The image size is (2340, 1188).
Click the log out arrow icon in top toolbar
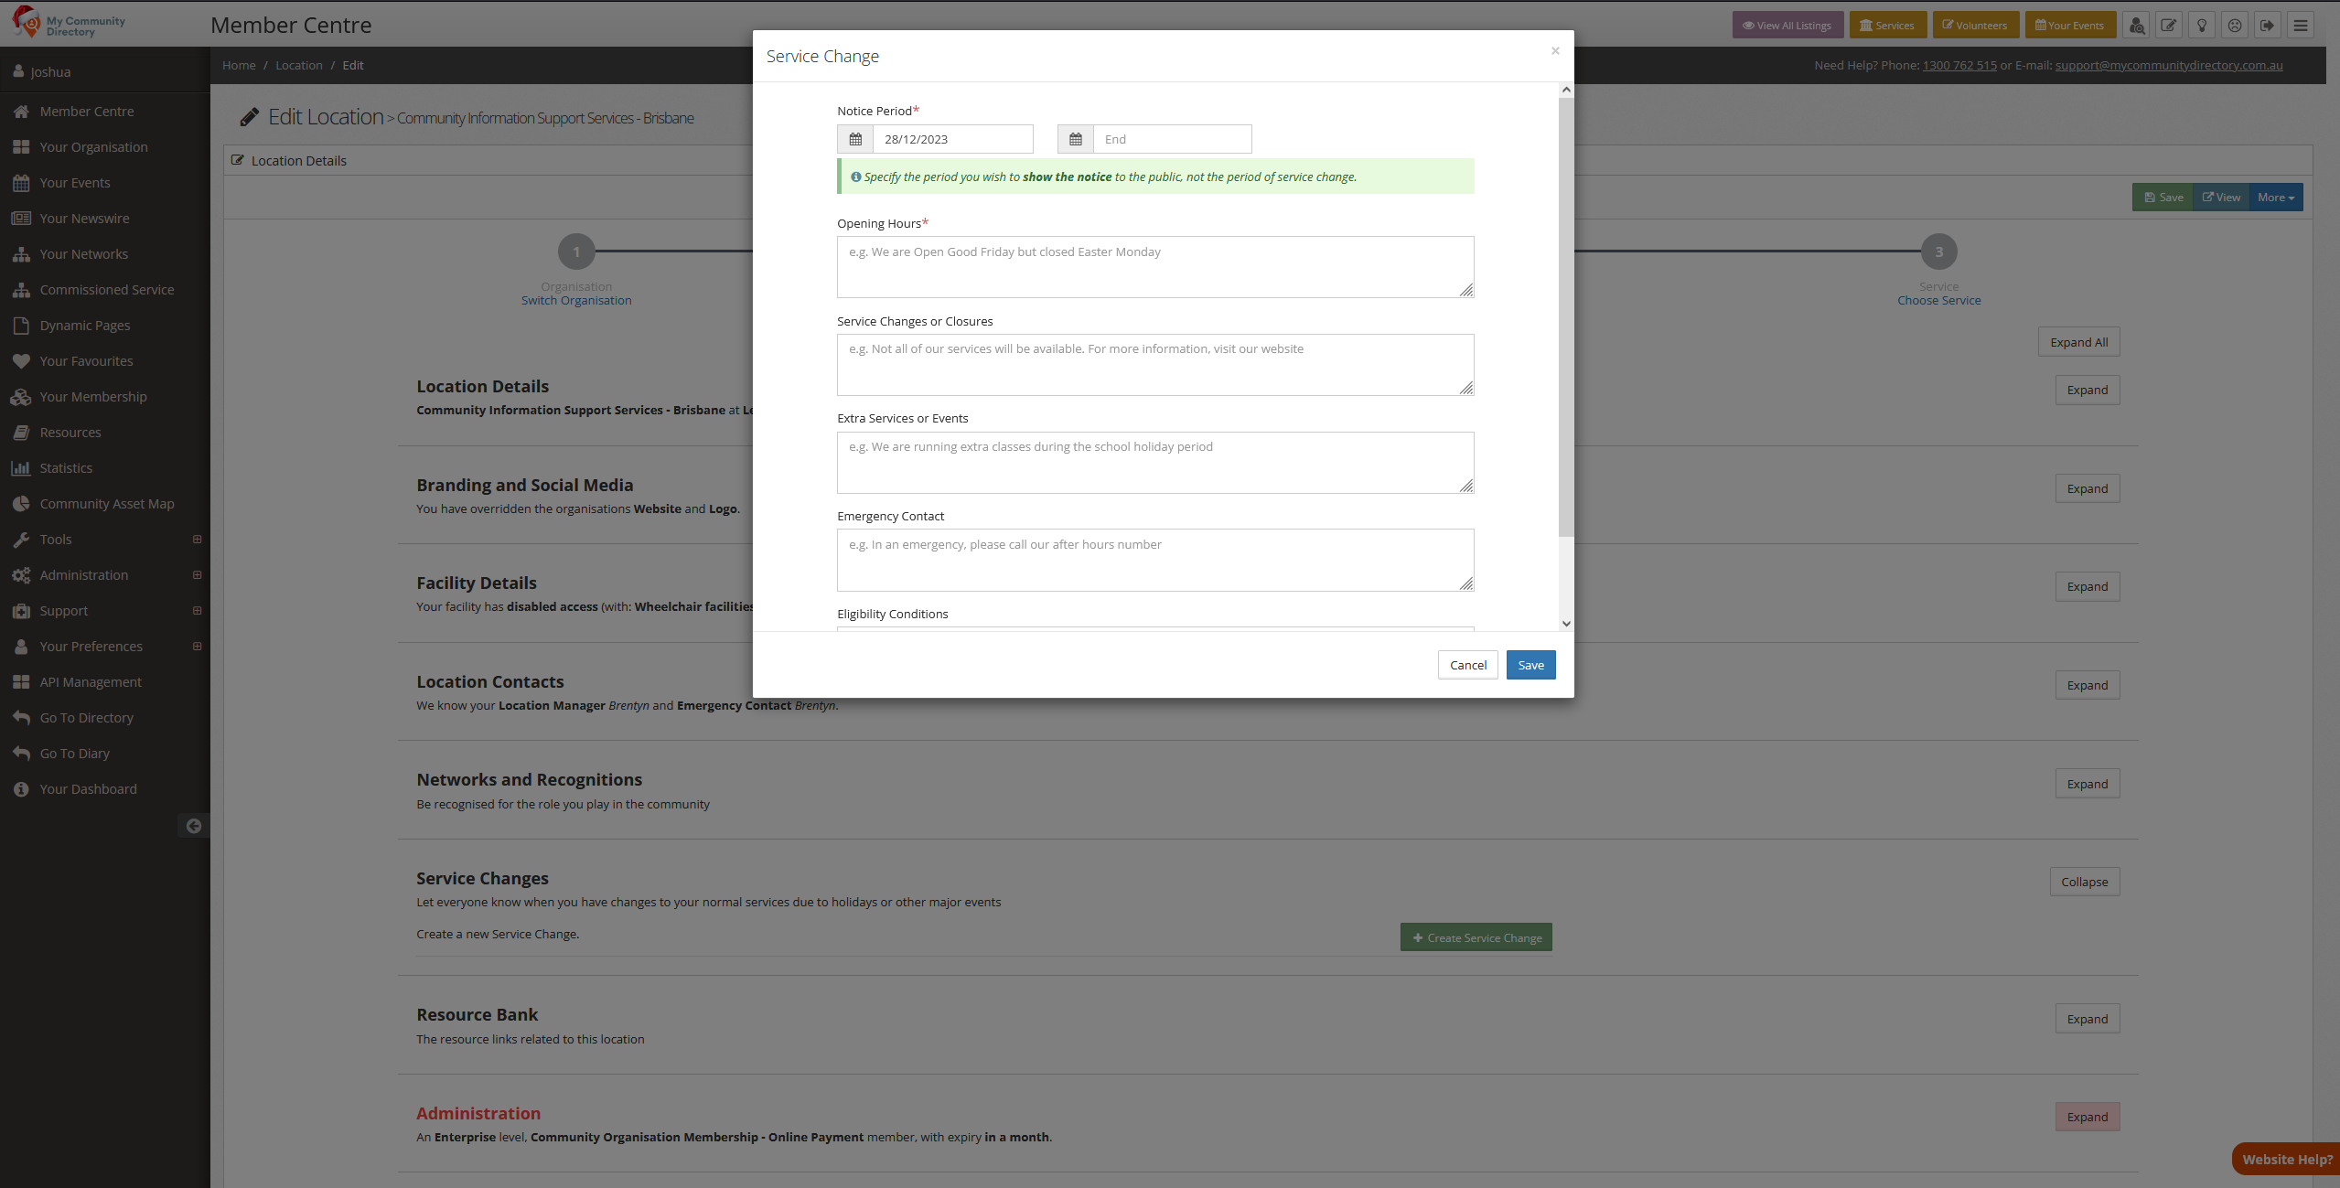(x=2268, y=26)
